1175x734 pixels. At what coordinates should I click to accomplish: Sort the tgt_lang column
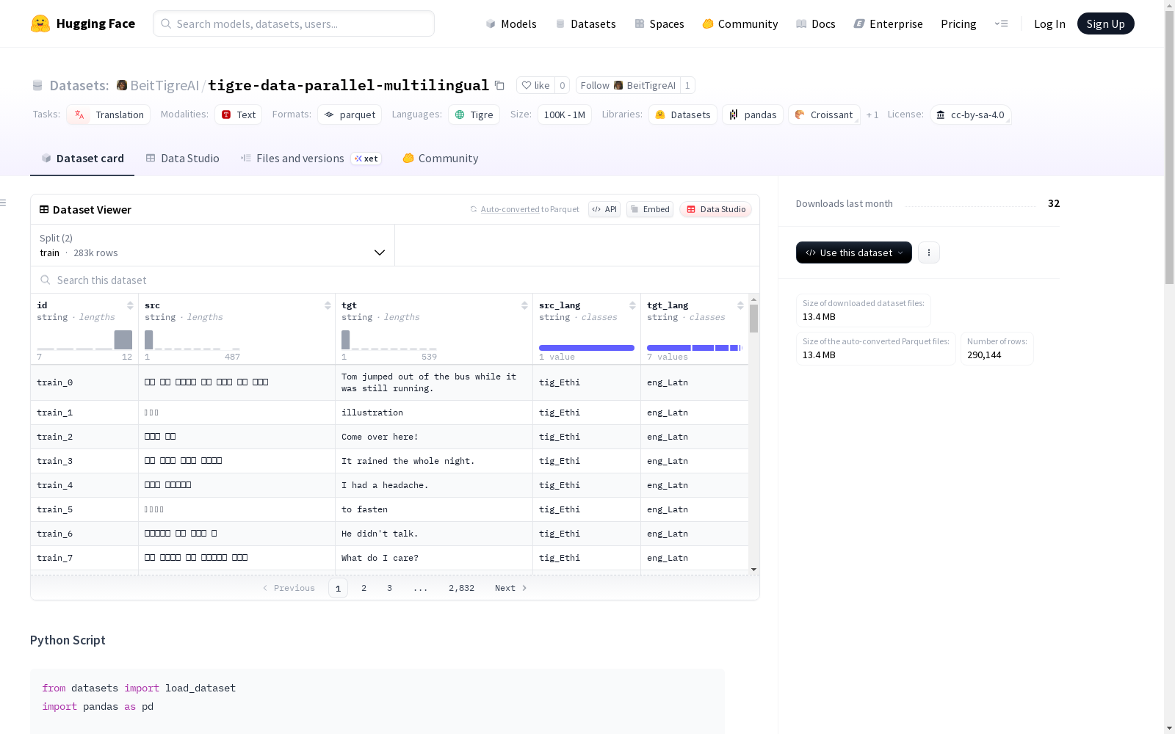(x=740, y=305)
